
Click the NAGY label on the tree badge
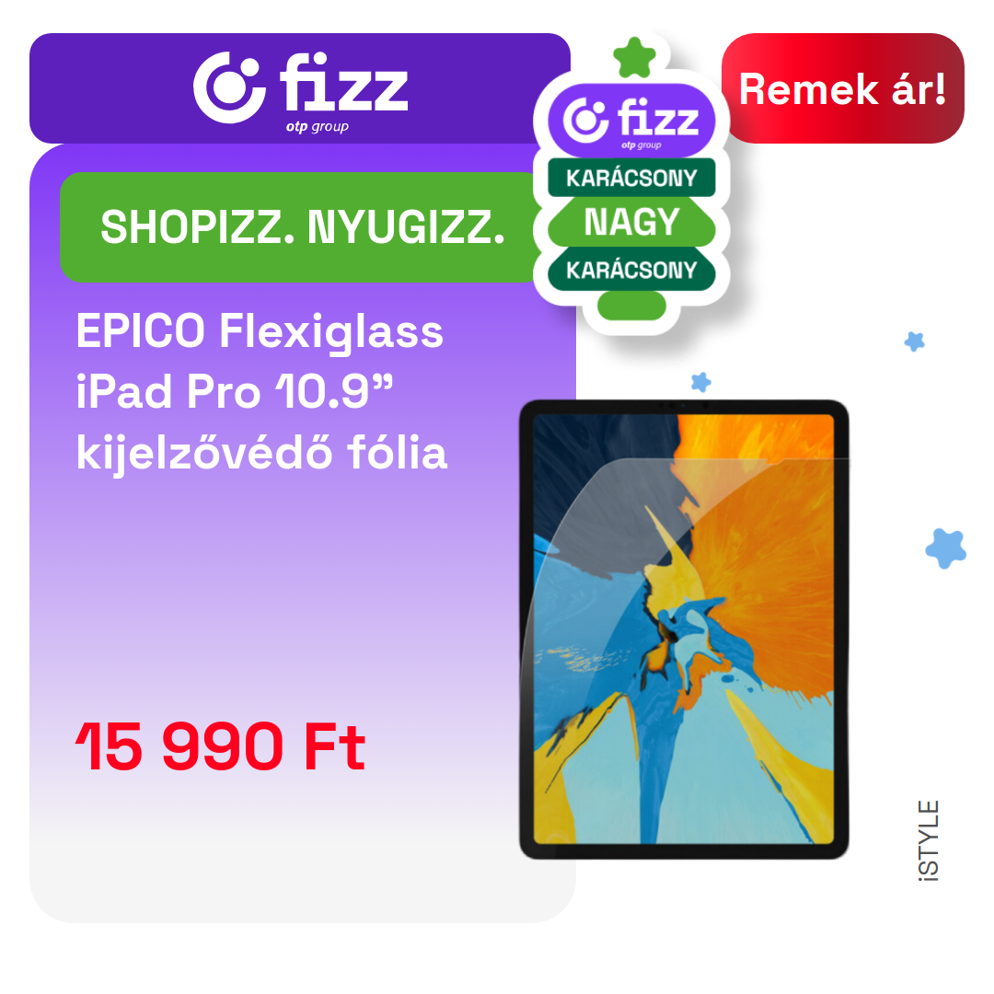[x=631, y=222]
